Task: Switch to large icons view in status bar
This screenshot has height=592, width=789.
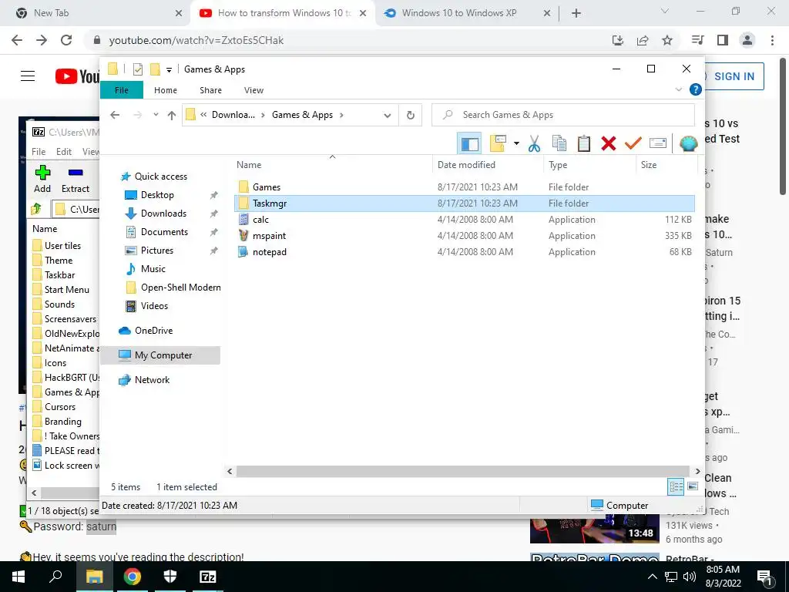Action: point(693,486)
